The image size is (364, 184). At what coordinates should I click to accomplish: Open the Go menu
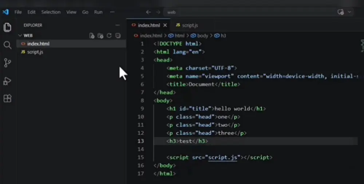tap(85, 12)
